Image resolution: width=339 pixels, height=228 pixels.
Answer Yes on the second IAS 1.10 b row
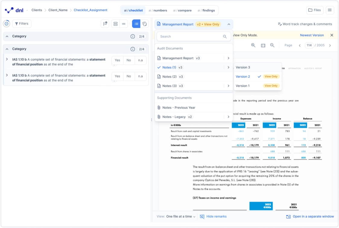pyautogui.click(x=117, y=76)
